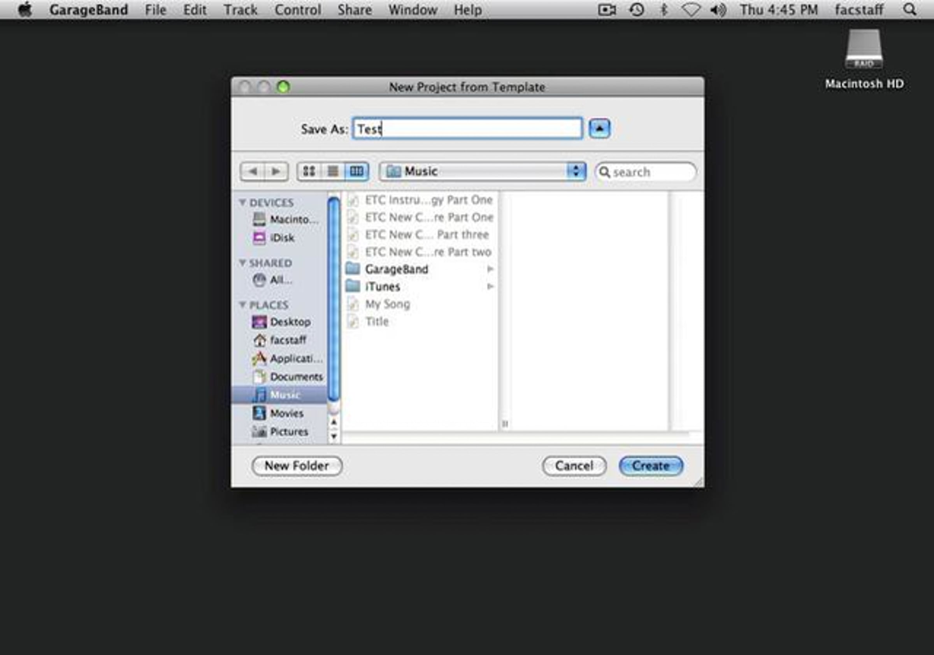Open the Window menu
This screenshot has height=655, width=934.
[x=413, y=9]
